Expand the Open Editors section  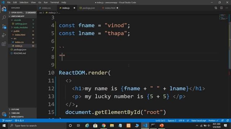[22, 13]
